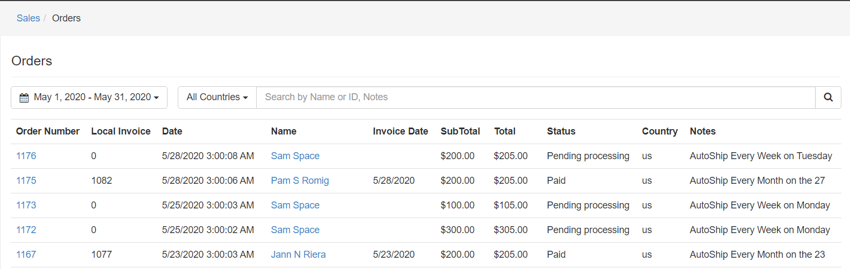Open order number 1167
The height and width of the screenshot is (269, 850).
click(x=26, y=255)
